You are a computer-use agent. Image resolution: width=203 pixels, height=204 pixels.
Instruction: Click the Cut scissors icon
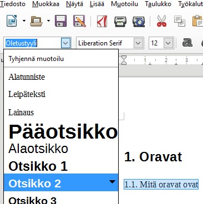(161, 21)
